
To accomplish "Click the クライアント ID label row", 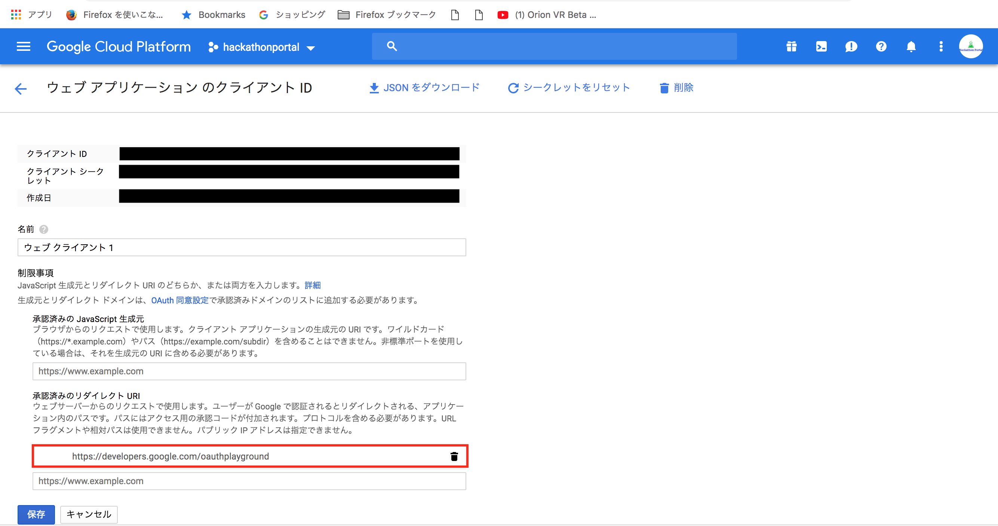I will [242, 154].
